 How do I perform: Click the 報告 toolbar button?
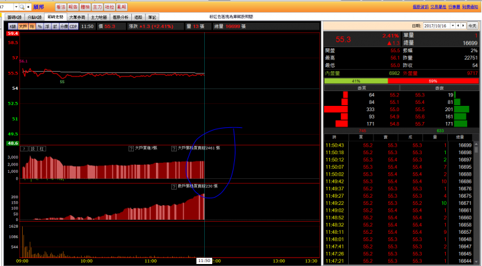(73, 7)
